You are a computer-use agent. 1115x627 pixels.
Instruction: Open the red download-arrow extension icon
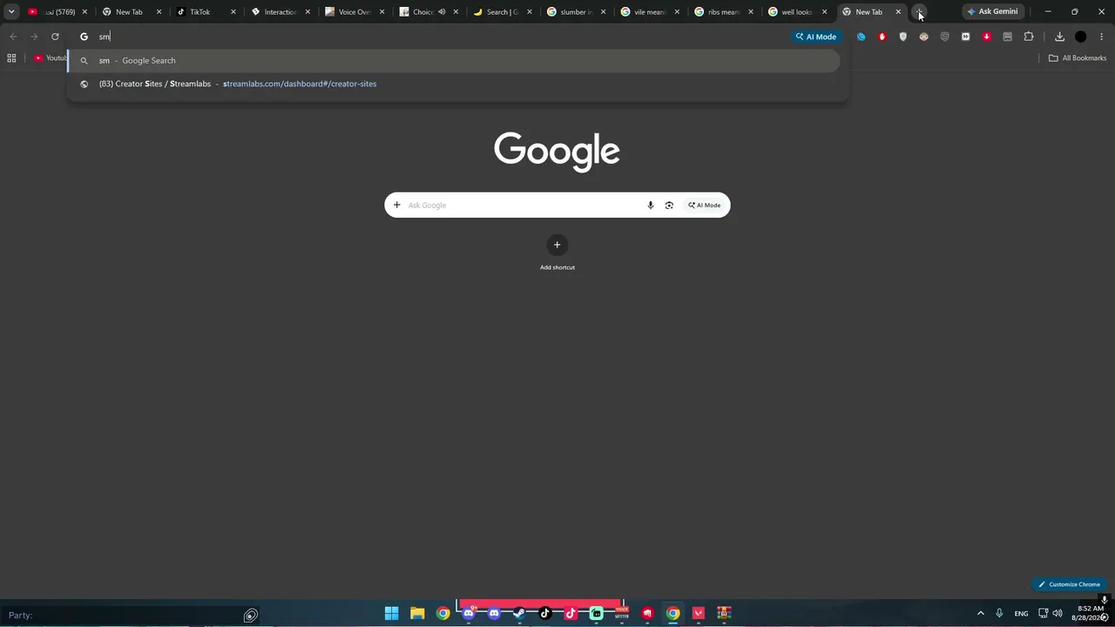(986, 37)
